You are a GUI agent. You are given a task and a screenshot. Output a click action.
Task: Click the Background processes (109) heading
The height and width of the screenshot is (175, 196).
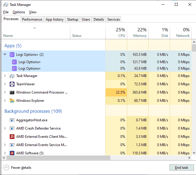tap(33, 111)
